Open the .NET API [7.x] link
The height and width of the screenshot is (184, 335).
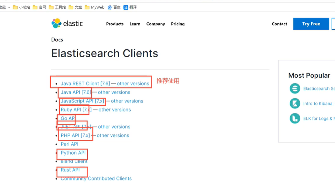pos(76,127)
